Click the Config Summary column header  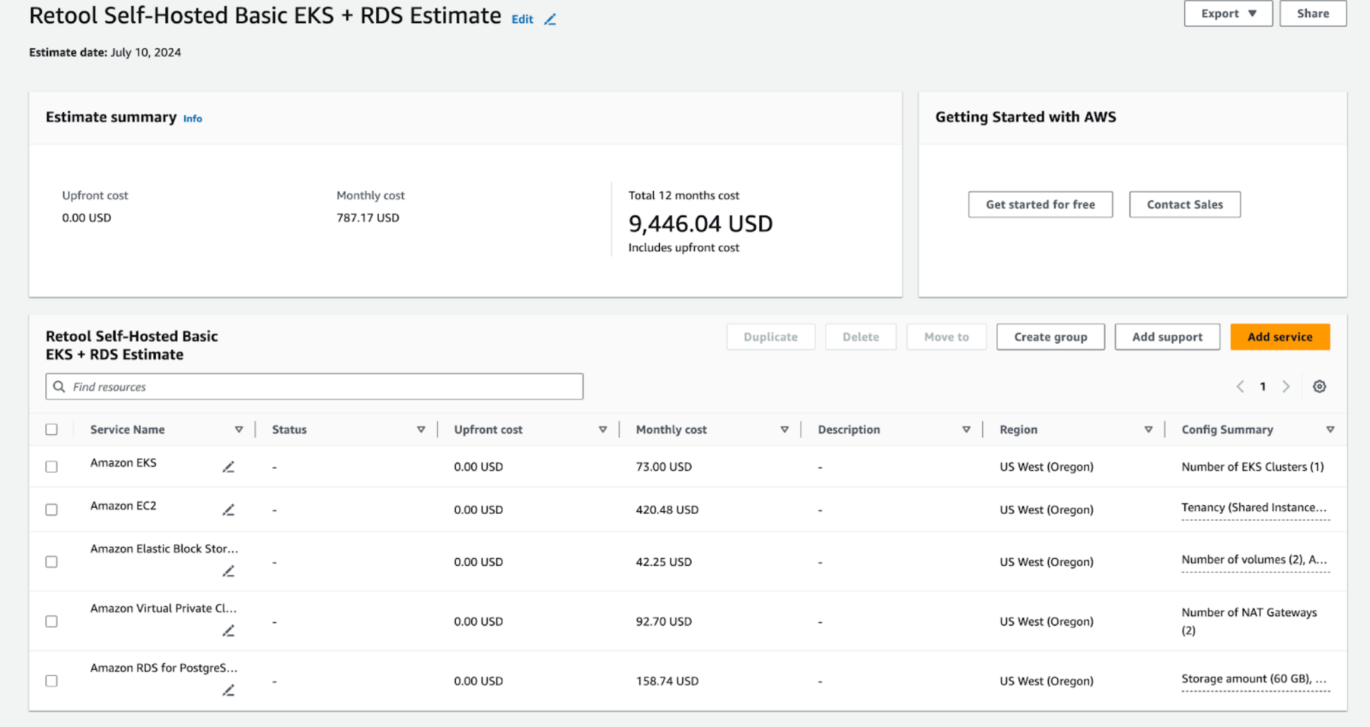[x=1227, y=430]
